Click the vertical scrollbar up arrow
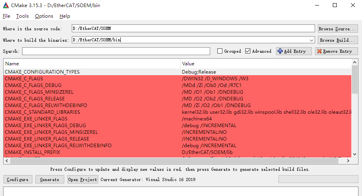 (355, 62)
